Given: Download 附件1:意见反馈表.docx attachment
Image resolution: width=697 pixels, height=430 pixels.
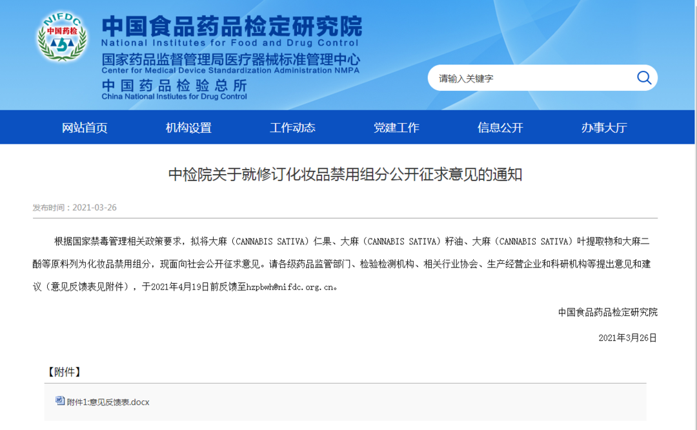Looking at the screenshot, I should click(108, 402).
